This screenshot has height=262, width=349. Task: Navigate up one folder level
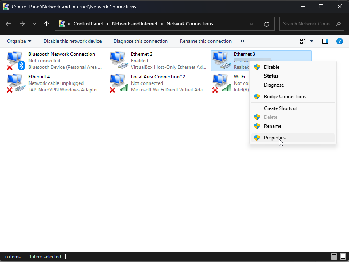(46, 24)
